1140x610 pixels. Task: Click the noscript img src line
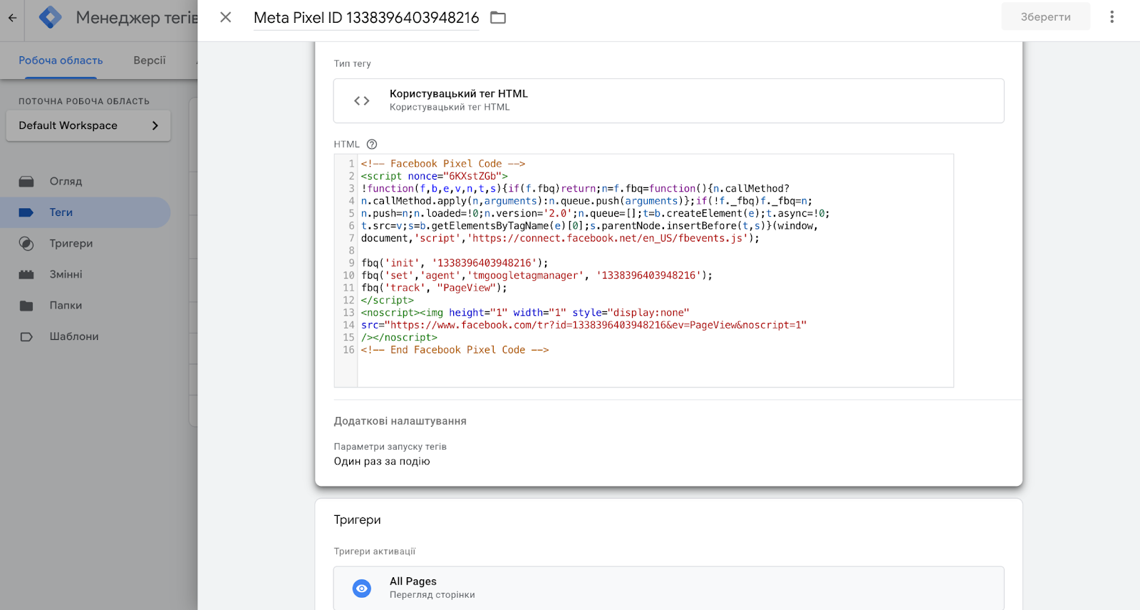pyautogui.click(x=584, y=325)
